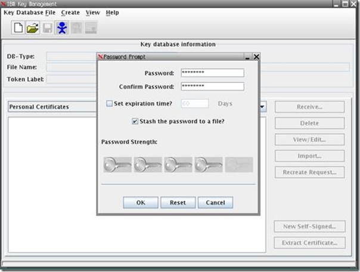Click the Extract Certificate... button
Viewport: 360px width, 272px height.
tap(309, 243)
